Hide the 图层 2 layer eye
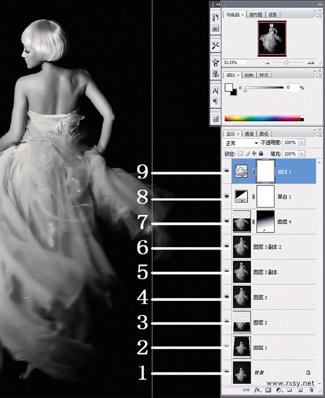 tap(227, 321)
